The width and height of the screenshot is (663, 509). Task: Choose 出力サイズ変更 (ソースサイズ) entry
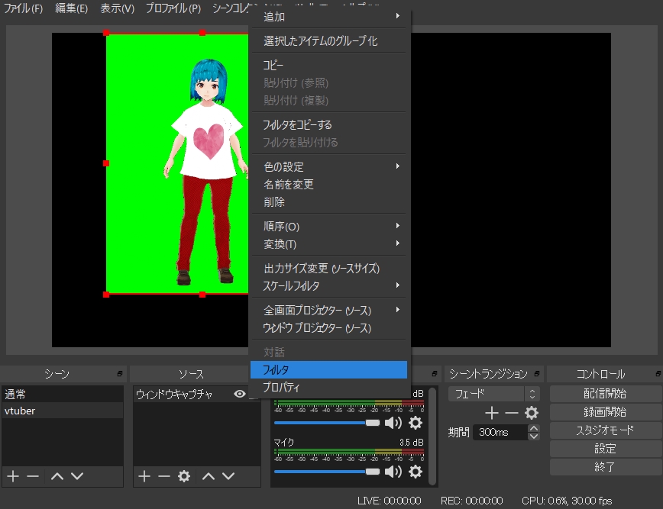click(x=328, y=268)
